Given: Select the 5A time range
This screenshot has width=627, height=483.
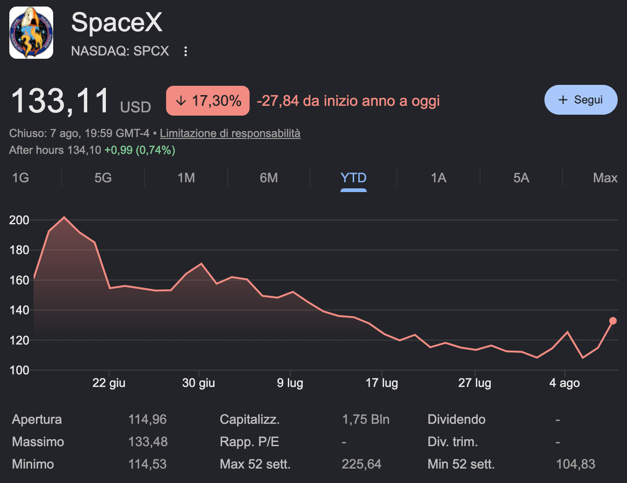Looking at the screenshot, I should coord(521,178).
